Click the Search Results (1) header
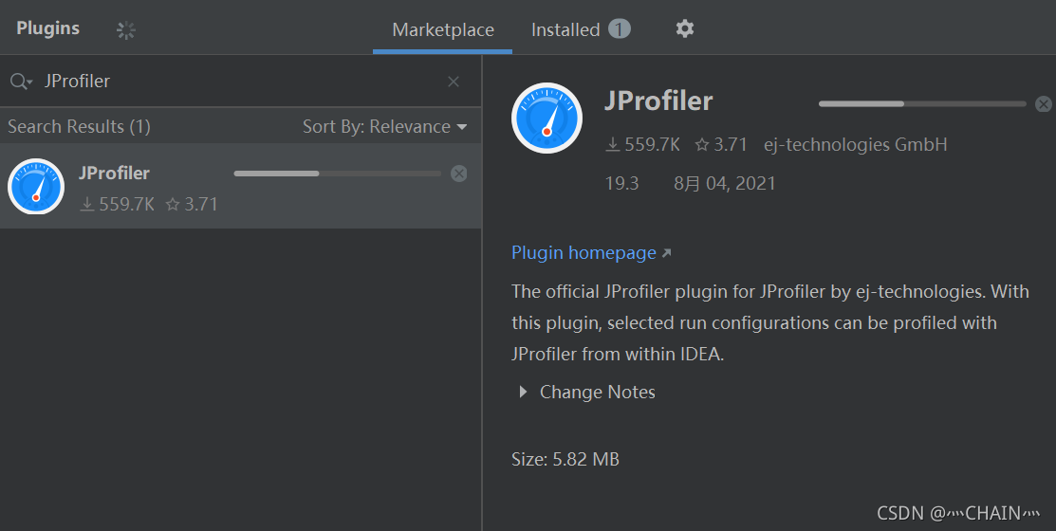This screenshot has width=1056, height=531. 80,126
